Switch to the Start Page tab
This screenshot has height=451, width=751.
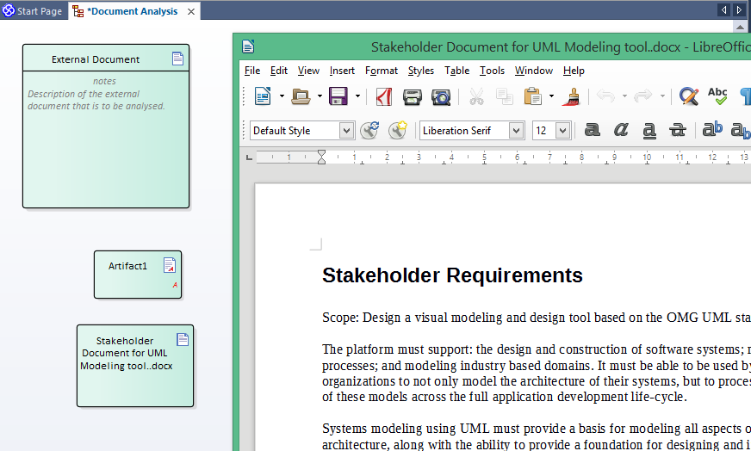(x=33, y=11)
